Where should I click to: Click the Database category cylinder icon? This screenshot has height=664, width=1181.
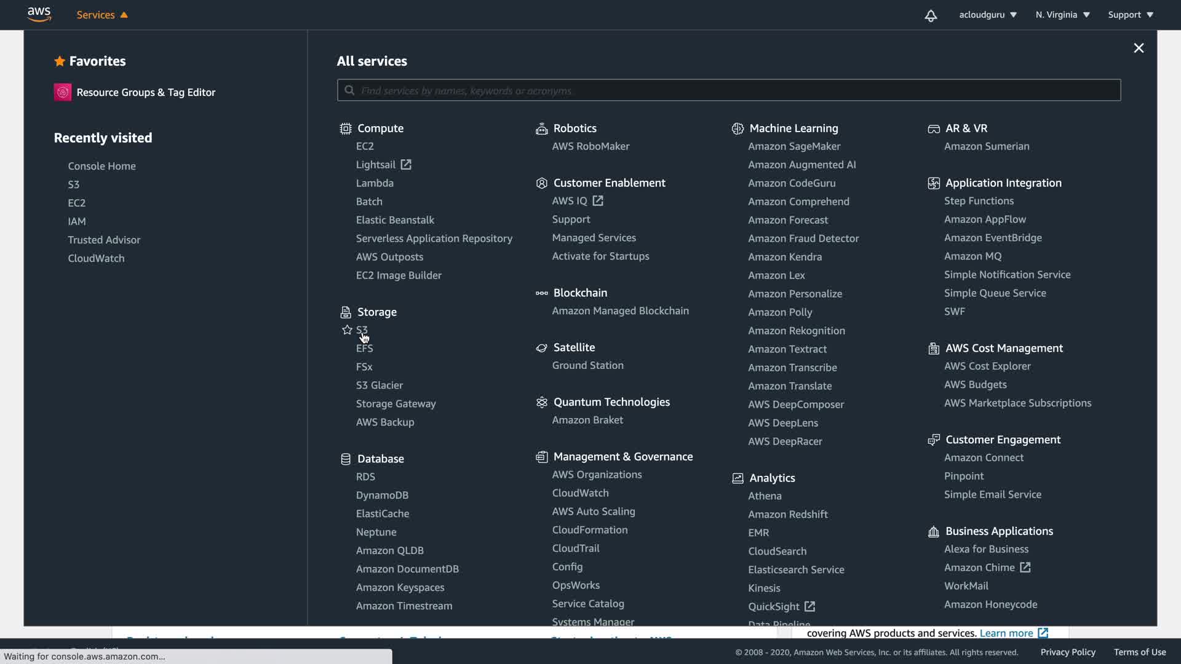[x=346, y=459]
